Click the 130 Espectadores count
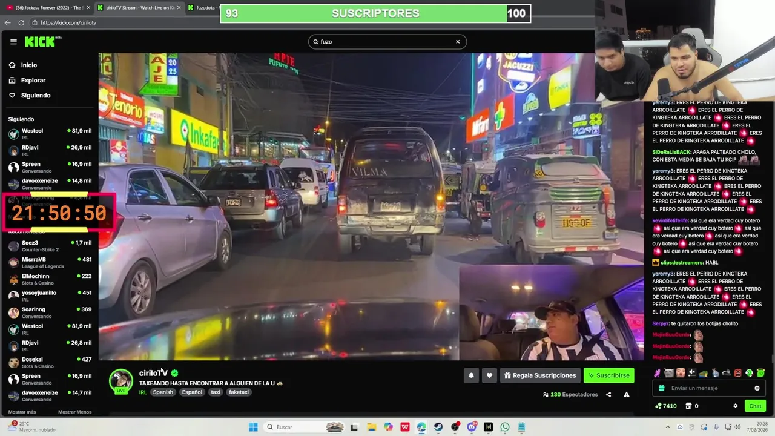The image size is (775, 436). [x=570, y=395]
